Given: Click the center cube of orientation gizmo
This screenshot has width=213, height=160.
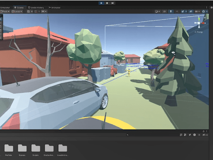Looking at the screenshot, I should (199, 23).
